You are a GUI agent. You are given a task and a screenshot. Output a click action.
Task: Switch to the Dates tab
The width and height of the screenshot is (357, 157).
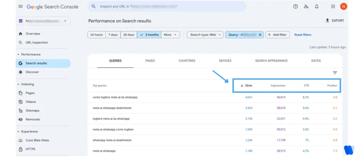(x=316, y=61)
